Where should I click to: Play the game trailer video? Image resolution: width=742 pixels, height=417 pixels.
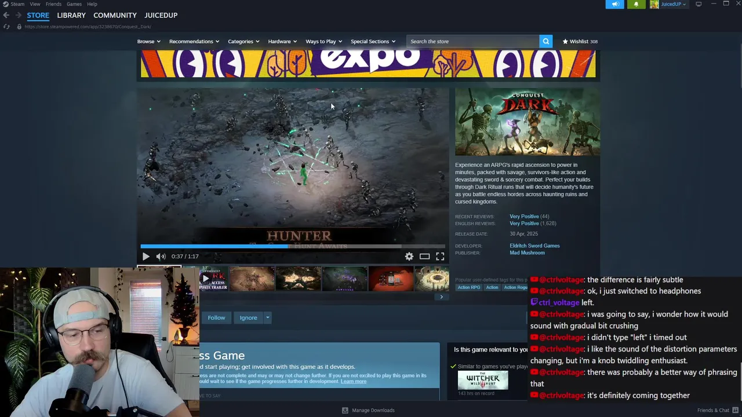coord(146,257)
